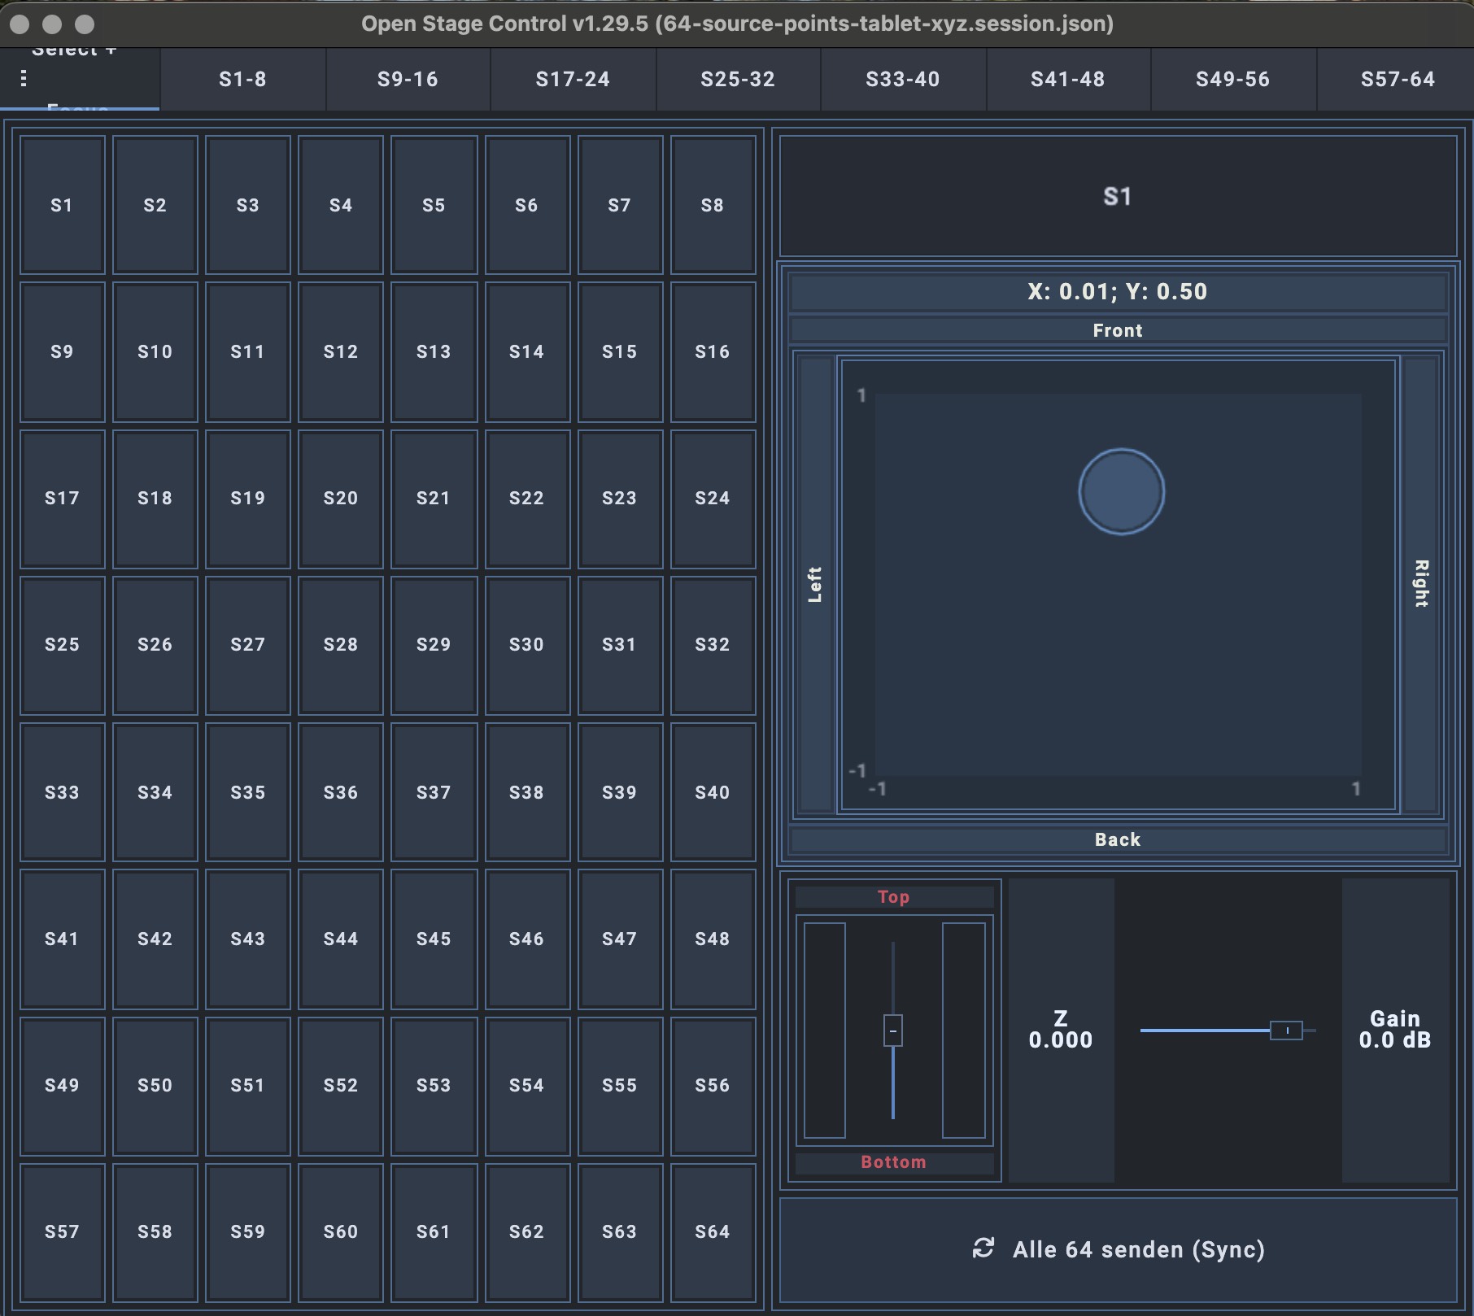
Task: Select source S48
Action: (713, 939)
